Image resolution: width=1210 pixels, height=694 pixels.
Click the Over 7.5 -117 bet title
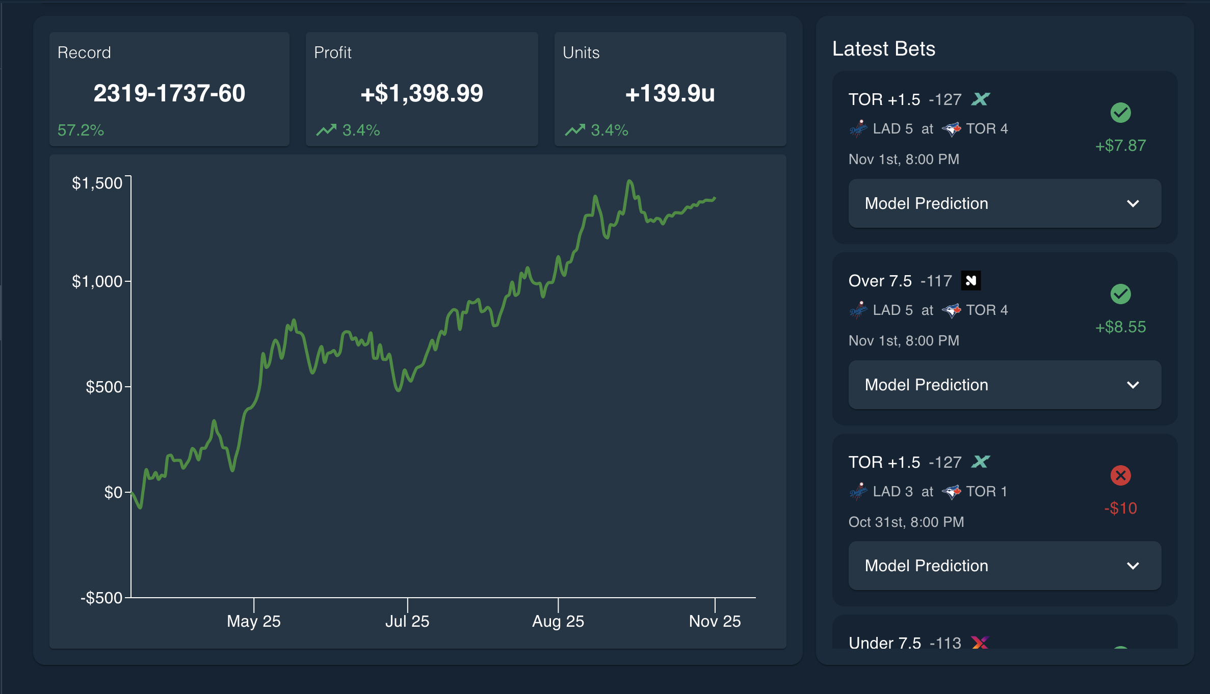point(900,281)
